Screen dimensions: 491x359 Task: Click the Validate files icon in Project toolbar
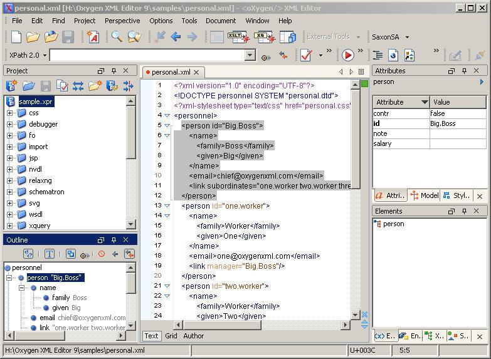click(x=62, y=86)
